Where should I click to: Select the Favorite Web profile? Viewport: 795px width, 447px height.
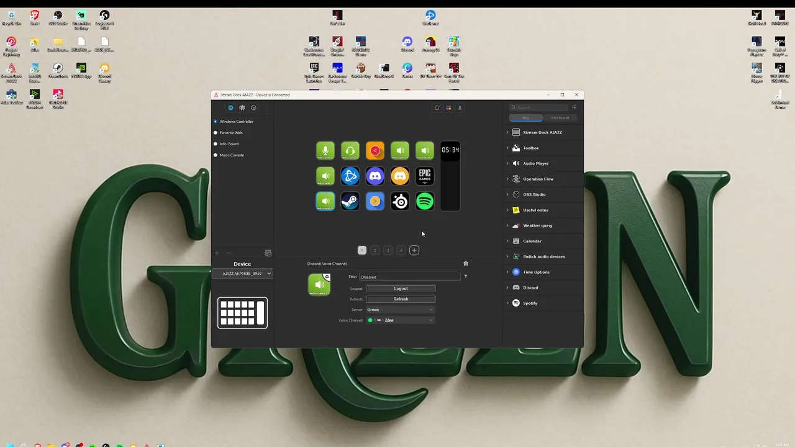pos(231,133)
